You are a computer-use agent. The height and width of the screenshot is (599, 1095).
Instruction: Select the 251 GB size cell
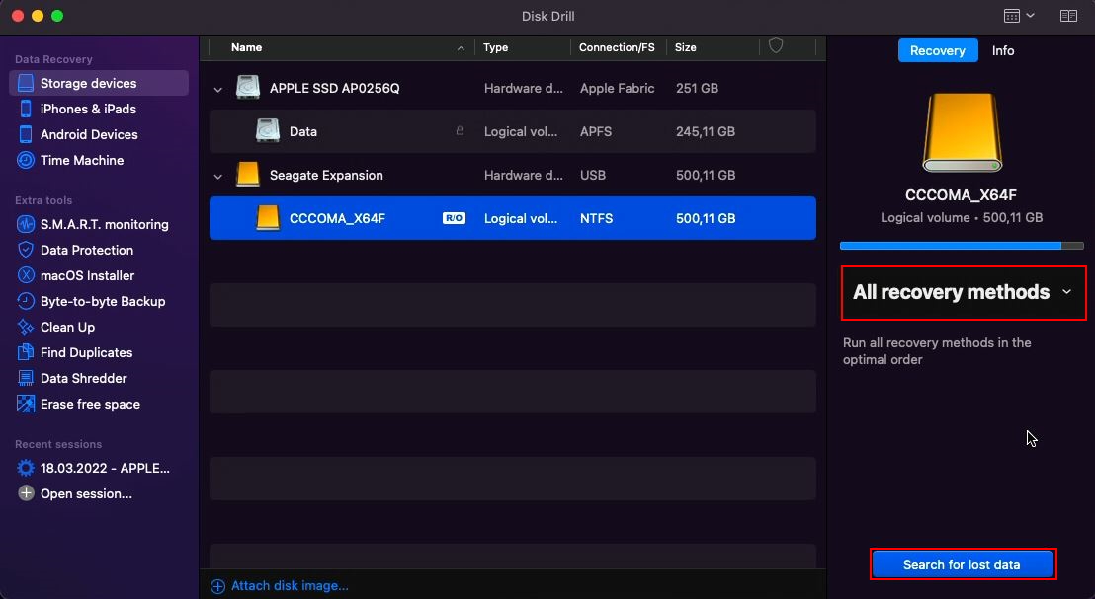click(697, 88)
